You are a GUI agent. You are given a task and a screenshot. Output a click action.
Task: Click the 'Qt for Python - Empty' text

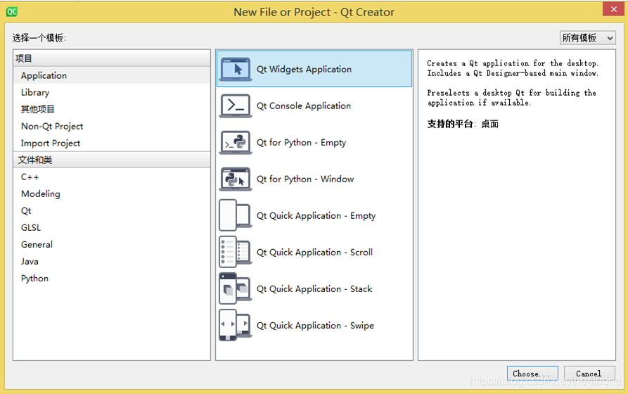pyautogui.click(x=301, y=143)
